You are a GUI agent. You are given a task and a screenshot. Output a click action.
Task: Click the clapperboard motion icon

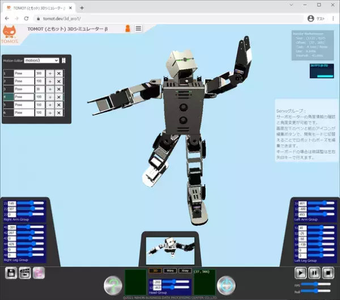tap(25, 273)
